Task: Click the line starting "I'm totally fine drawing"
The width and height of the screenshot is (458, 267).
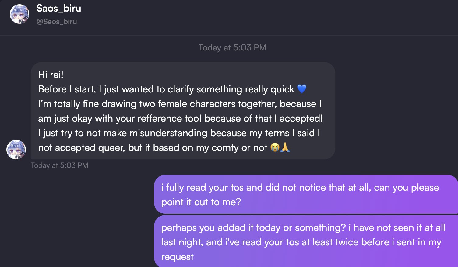Action: click(180, 104)
